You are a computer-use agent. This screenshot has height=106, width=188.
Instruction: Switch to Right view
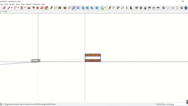pyautogui.click(x=150, y=8)
